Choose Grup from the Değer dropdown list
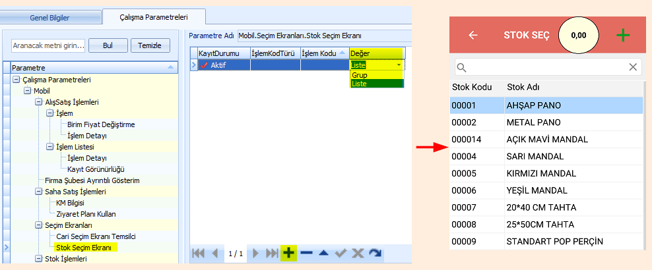Image resolution: width=652 pixels, height=270 pixels. (360, 75)
